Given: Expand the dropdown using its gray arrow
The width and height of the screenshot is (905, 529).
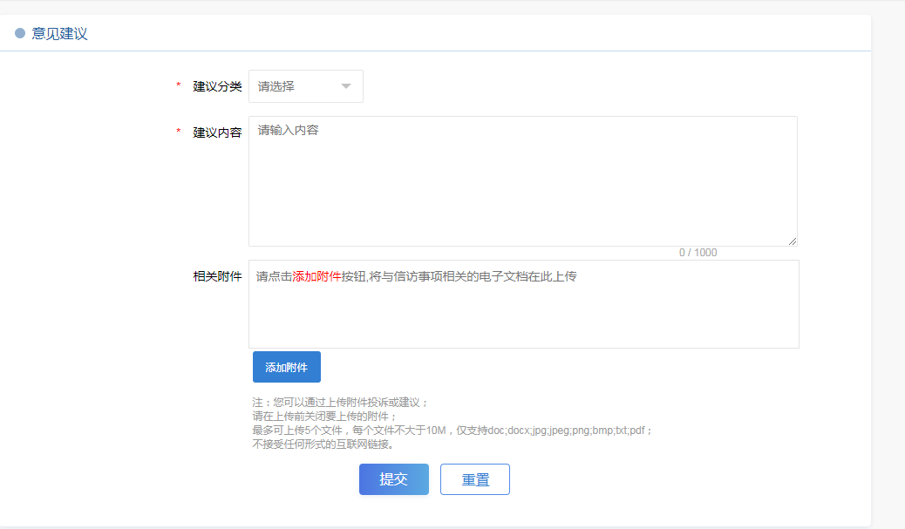Looking at the screenshot, I should (x=345, y=86).
